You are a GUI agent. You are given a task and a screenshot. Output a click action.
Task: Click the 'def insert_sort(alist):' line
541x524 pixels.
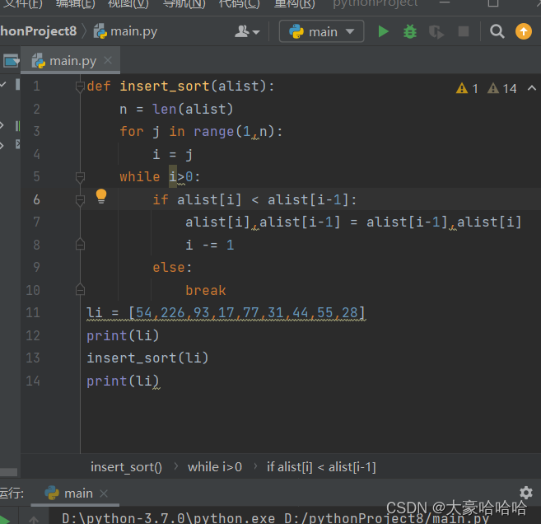pyautogui.click(x=180, y=87)
